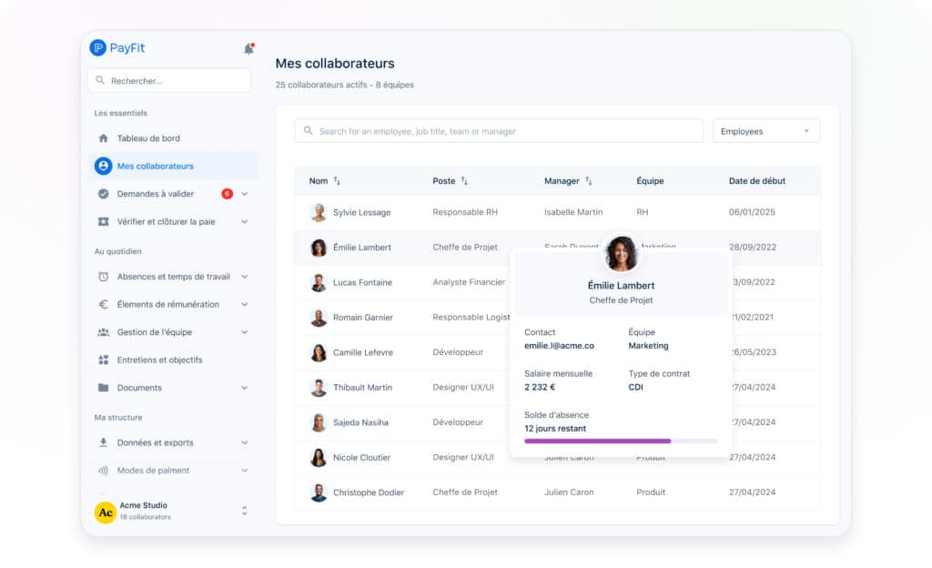Click emilie.l@acme.co contact email

coord(559,346)
